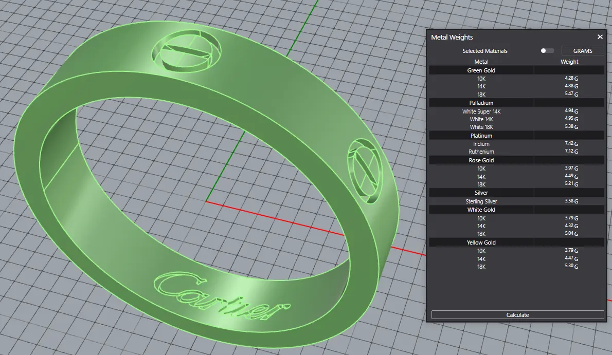
Task: Click the Ruthenium platinum row
Action: (481, 152)
